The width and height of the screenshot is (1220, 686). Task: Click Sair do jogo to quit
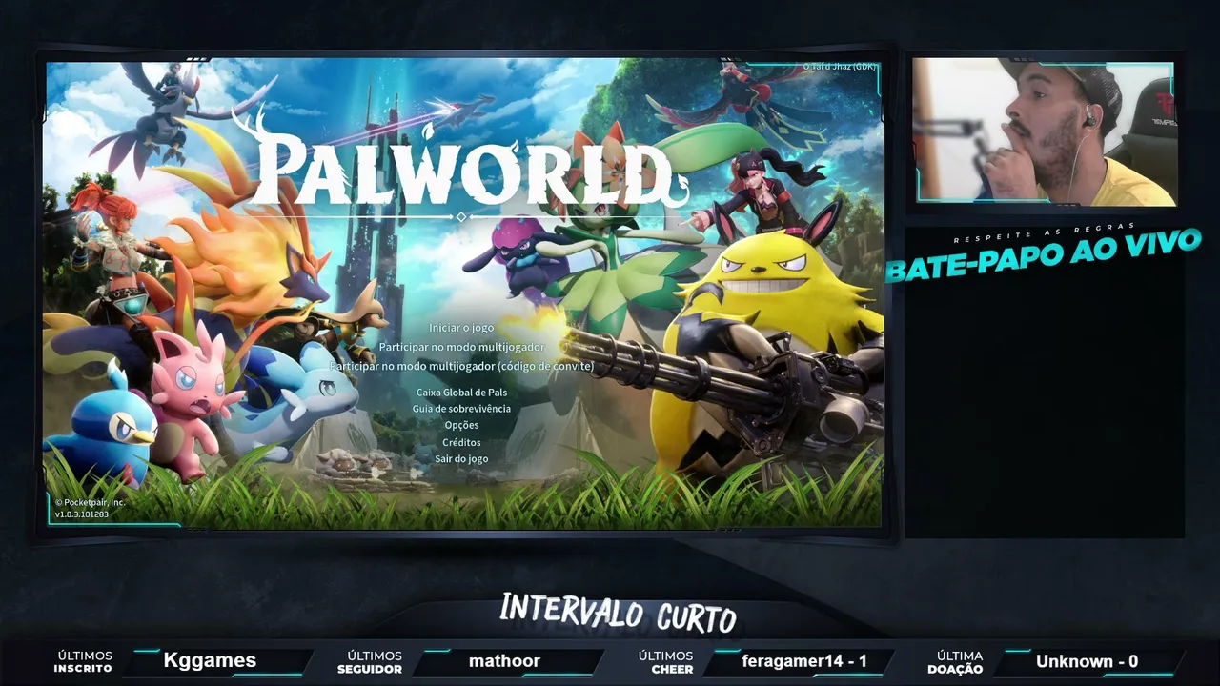(x=461, y=458)
